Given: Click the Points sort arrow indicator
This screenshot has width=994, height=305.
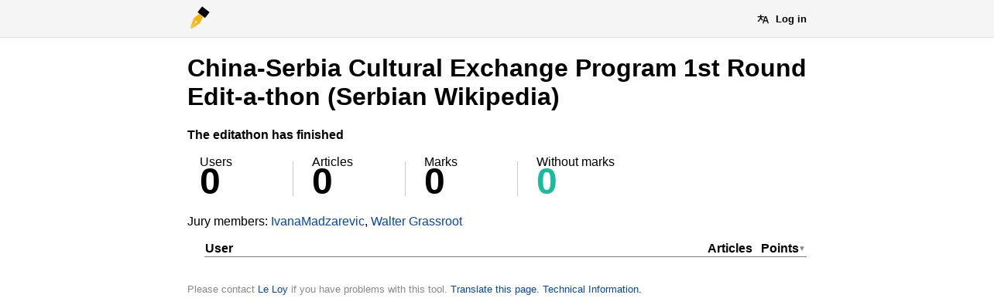Looking at the screenshot, I should tap(802, 249).
